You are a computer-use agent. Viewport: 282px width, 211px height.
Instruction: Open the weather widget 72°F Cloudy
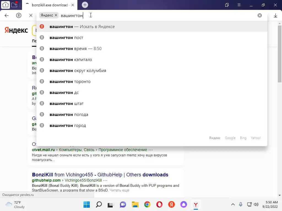(x=15, y=204)
